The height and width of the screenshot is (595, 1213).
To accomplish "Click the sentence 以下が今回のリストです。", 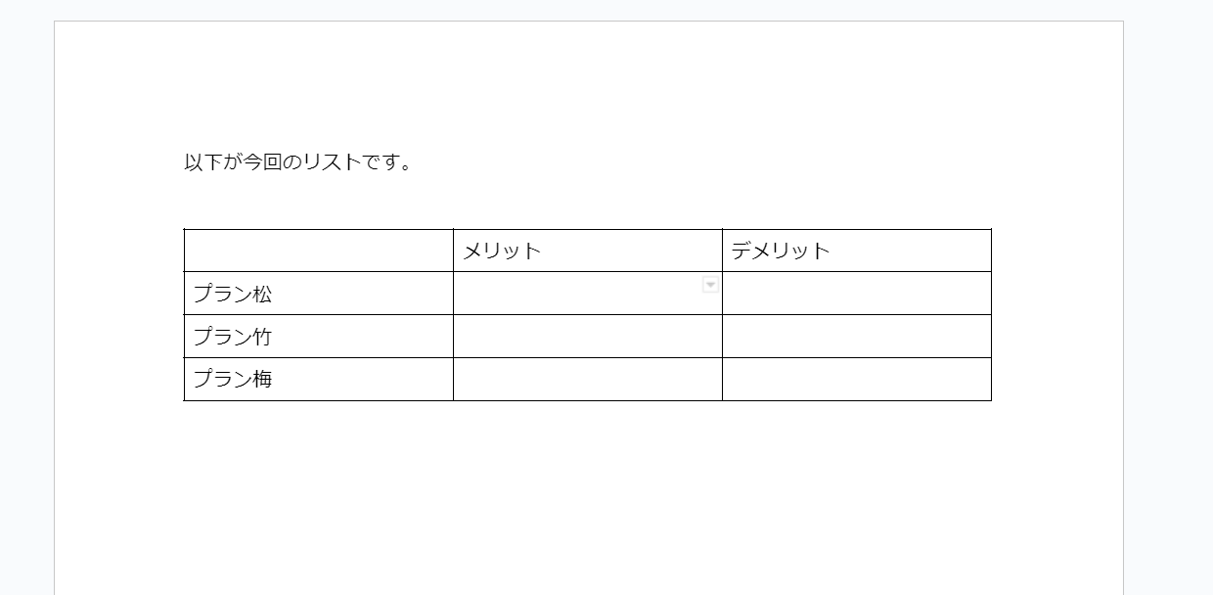I will pos(298,162).
